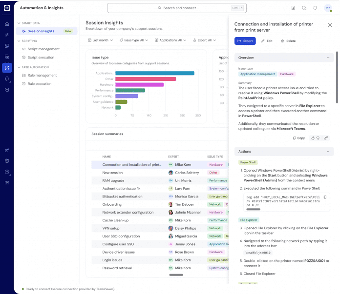Viewport: 340px width, 294px height.
Task: Click the settings gear in left sidebar
Action: point(7,161)
